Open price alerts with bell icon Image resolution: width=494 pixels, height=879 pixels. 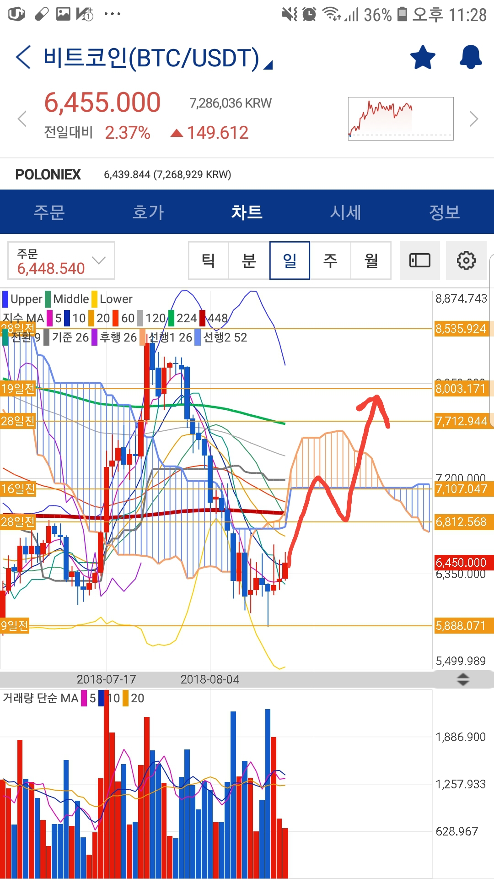471,58
